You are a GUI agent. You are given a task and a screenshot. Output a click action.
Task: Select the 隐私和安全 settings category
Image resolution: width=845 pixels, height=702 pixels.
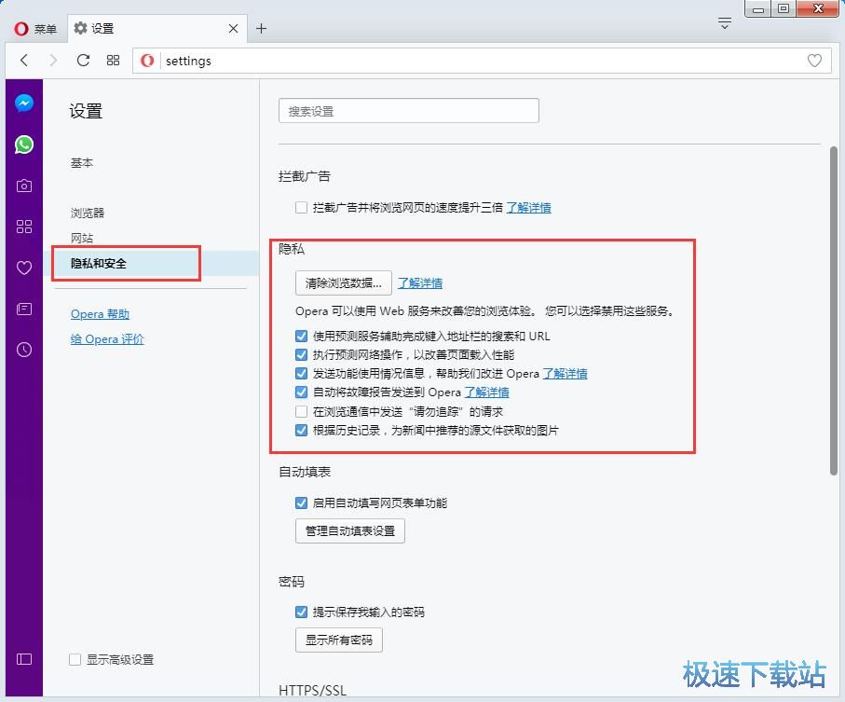[99, 263]
